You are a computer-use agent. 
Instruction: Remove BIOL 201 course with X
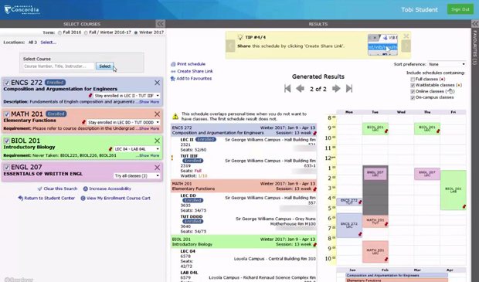[x=157, y=141]
